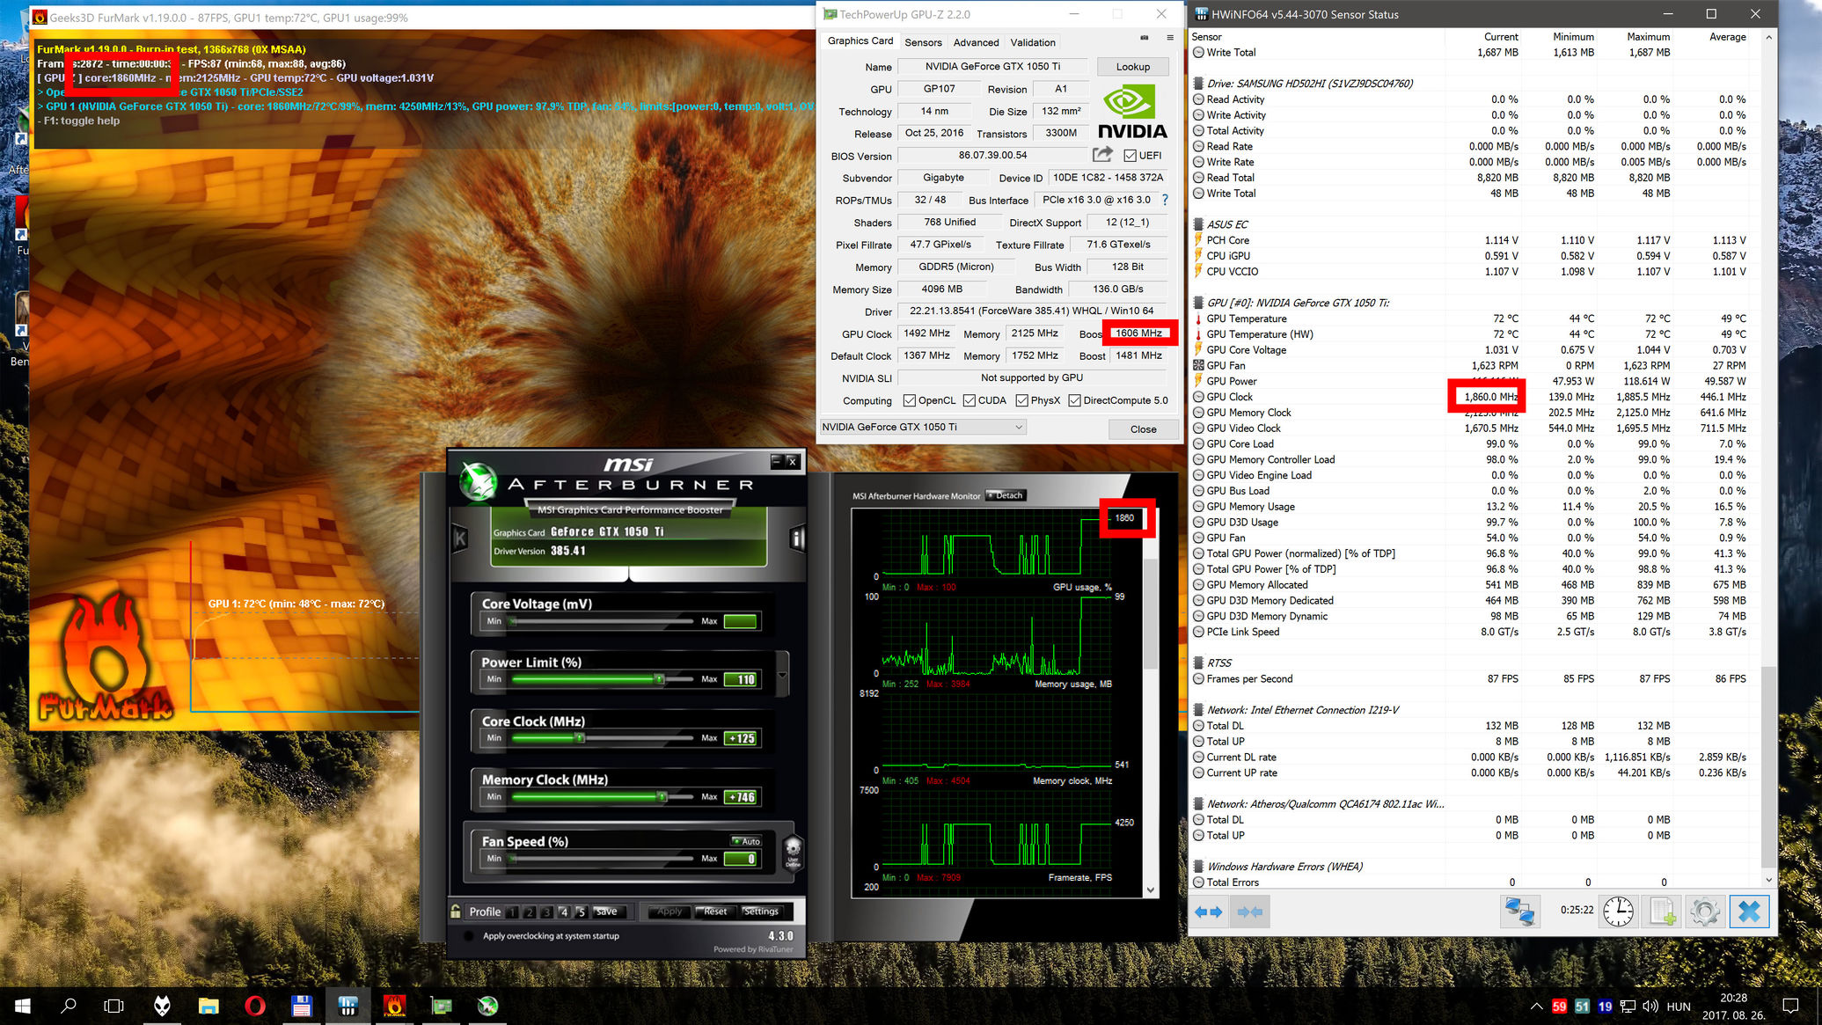This screenshot has height=1025, width=1822.
Task: Click Bus Interface question mark icon
Action: [1165, 200]
